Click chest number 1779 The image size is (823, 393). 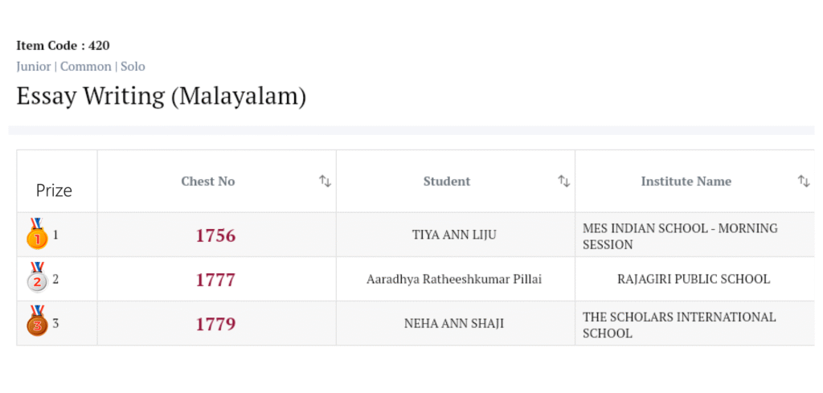[215, 324]
